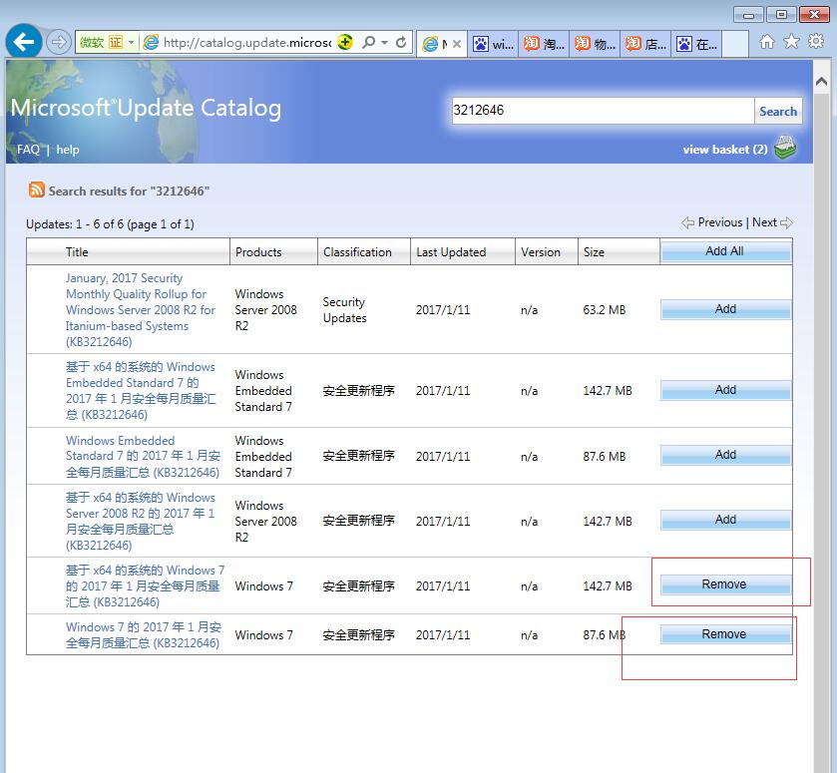The width and height of the screenshot is (837, 773).
Task: Click the search box containing 3212646
Action: click(x=604, y=111)
